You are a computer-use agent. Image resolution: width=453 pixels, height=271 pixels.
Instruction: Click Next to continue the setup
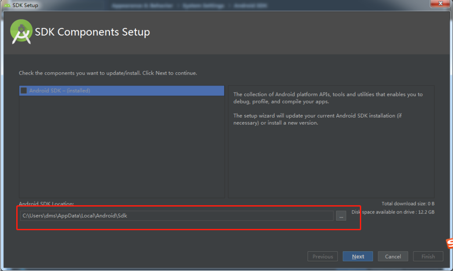coord(357,257)
